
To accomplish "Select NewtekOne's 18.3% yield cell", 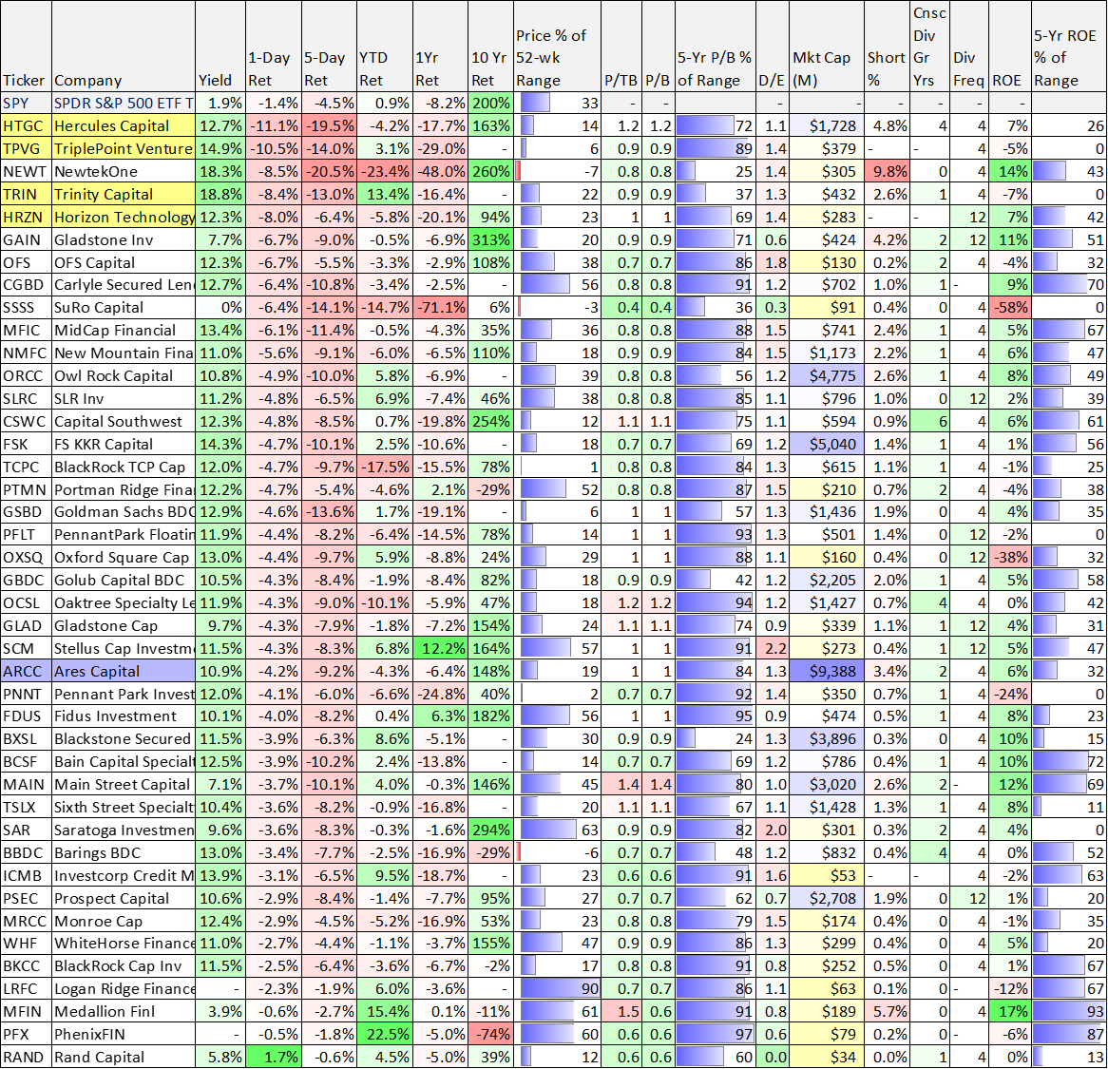I will click(x=220, y=171).
